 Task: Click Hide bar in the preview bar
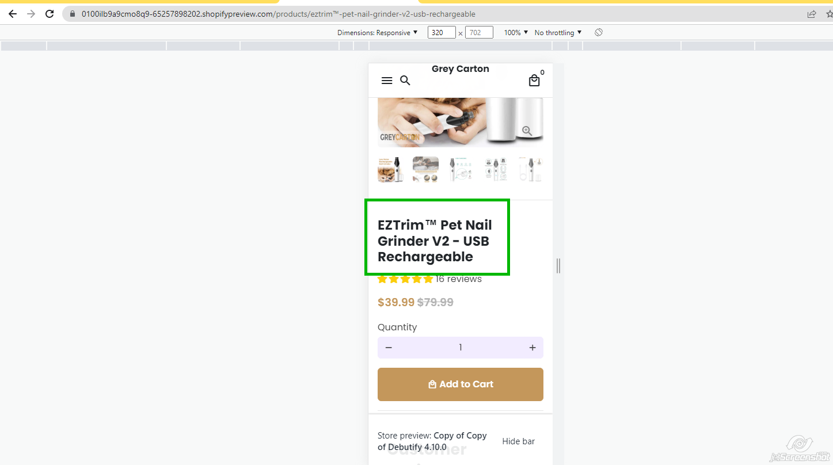tap(519, 441)
